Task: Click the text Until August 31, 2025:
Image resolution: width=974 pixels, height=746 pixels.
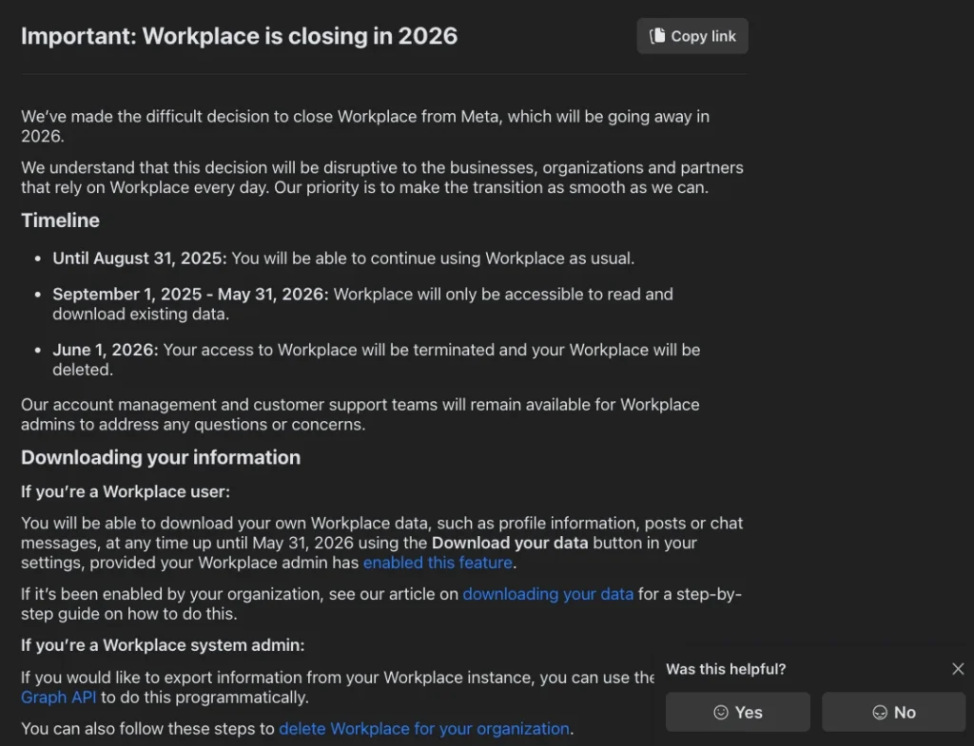Action: [140, 258]
